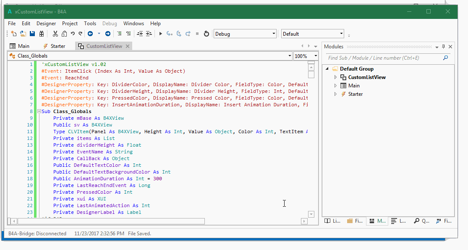Click the Restart circular arrow icon

[206, 34]
